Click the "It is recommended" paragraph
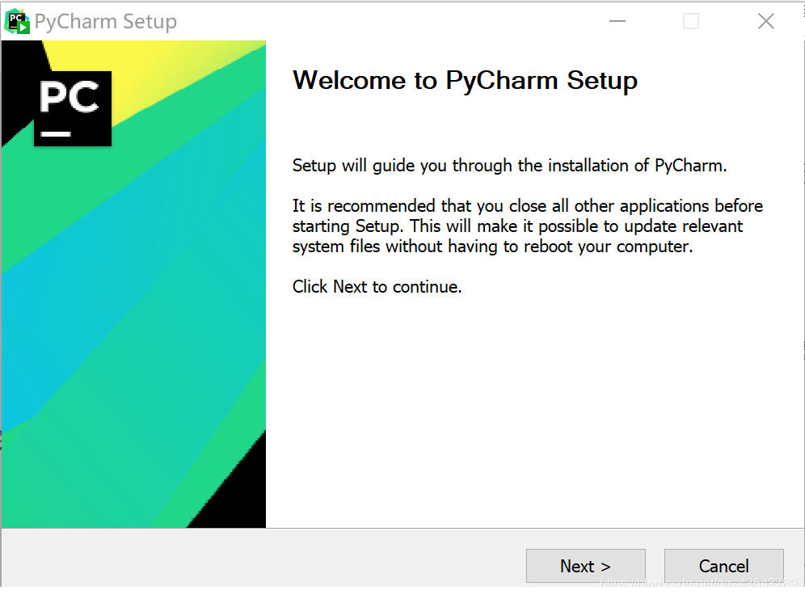This screenshot has height=599, width=805. click(527, 226)
